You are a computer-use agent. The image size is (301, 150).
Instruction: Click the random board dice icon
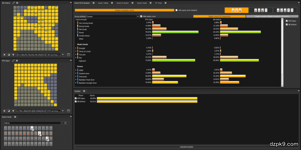click(x=65, y=123)
